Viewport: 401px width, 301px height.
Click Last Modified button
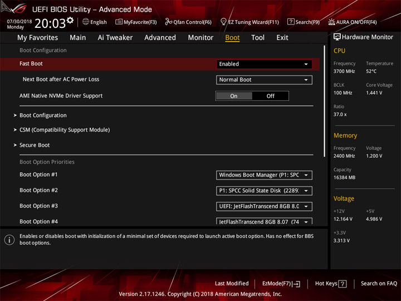point(232,284)
